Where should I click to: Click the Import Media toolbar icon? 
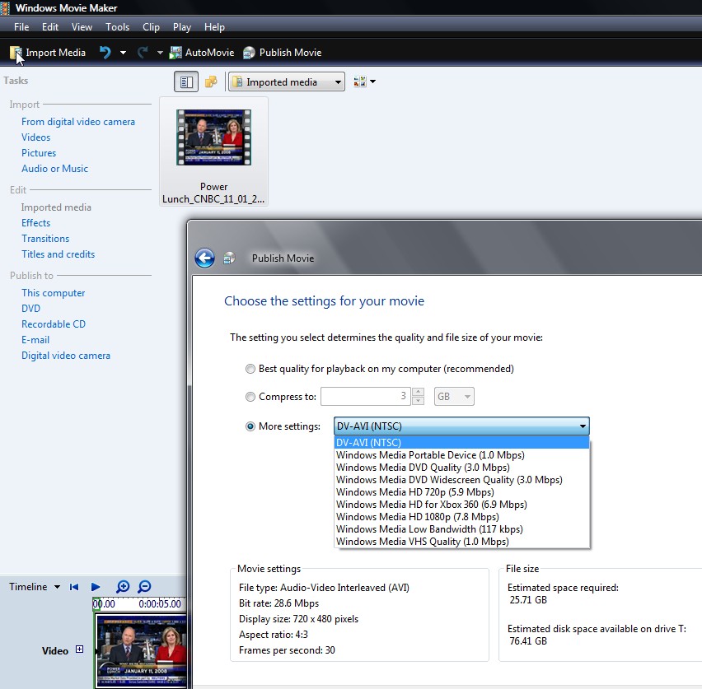click(16, 53)
